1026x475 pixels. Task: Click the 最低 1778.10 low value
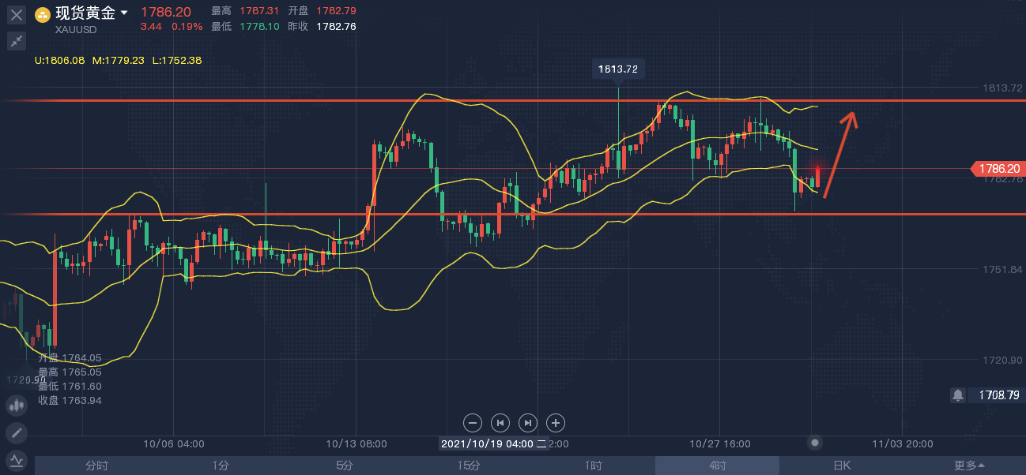point(245,26)
